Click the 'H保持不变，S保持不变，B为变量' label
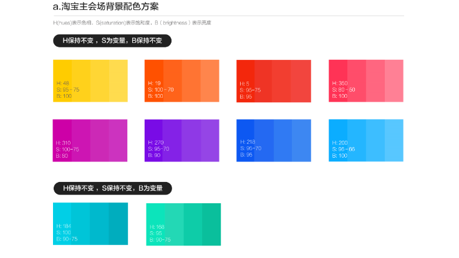459x258 pixels. [113, 188]
